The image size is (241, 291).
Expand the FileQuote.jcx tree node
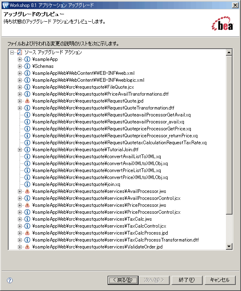pos(20,87)
